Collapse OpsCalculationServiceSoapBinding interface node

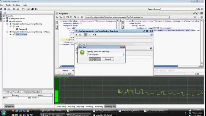click(7, 24)
